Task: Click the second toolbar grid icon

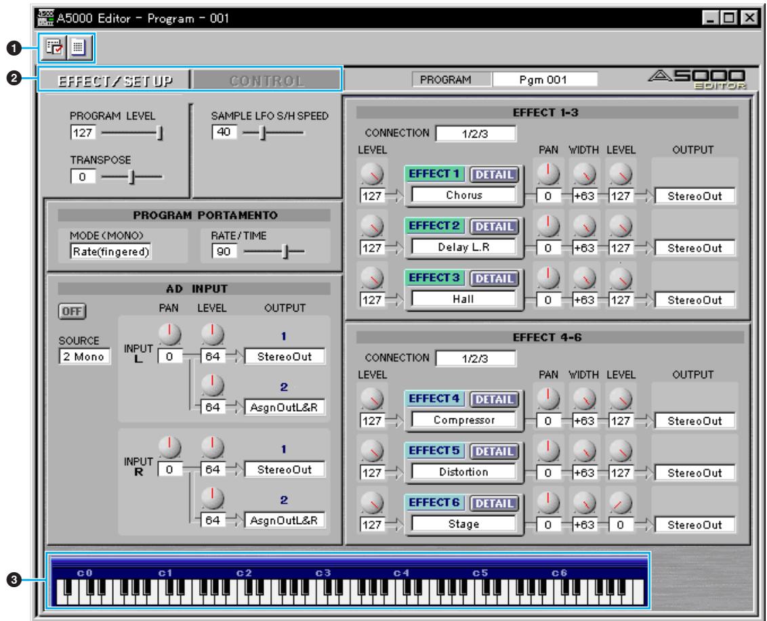Action: click(x=79, y=47)
